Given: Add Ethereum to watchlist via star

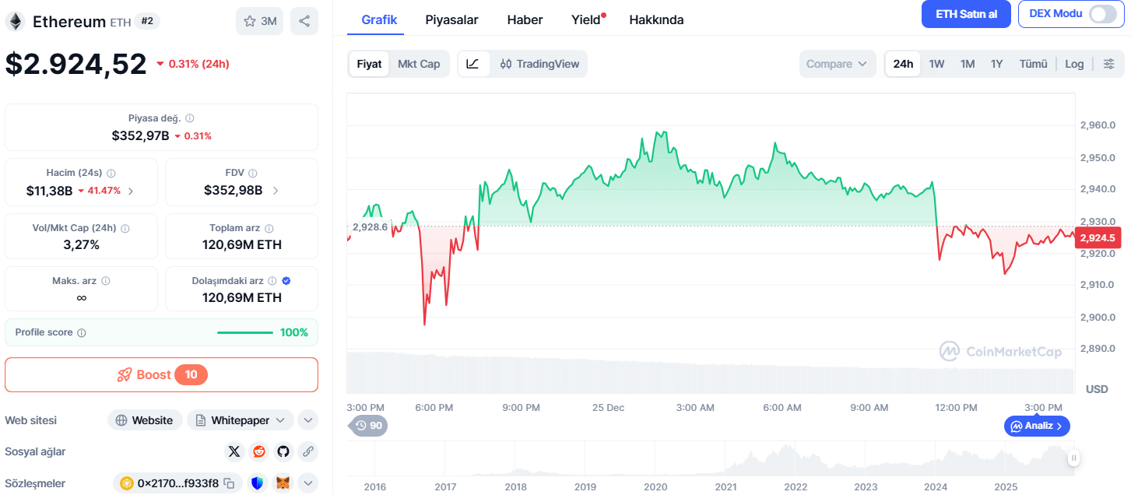Looking at the screenshot, I should (x=260, y=21).
